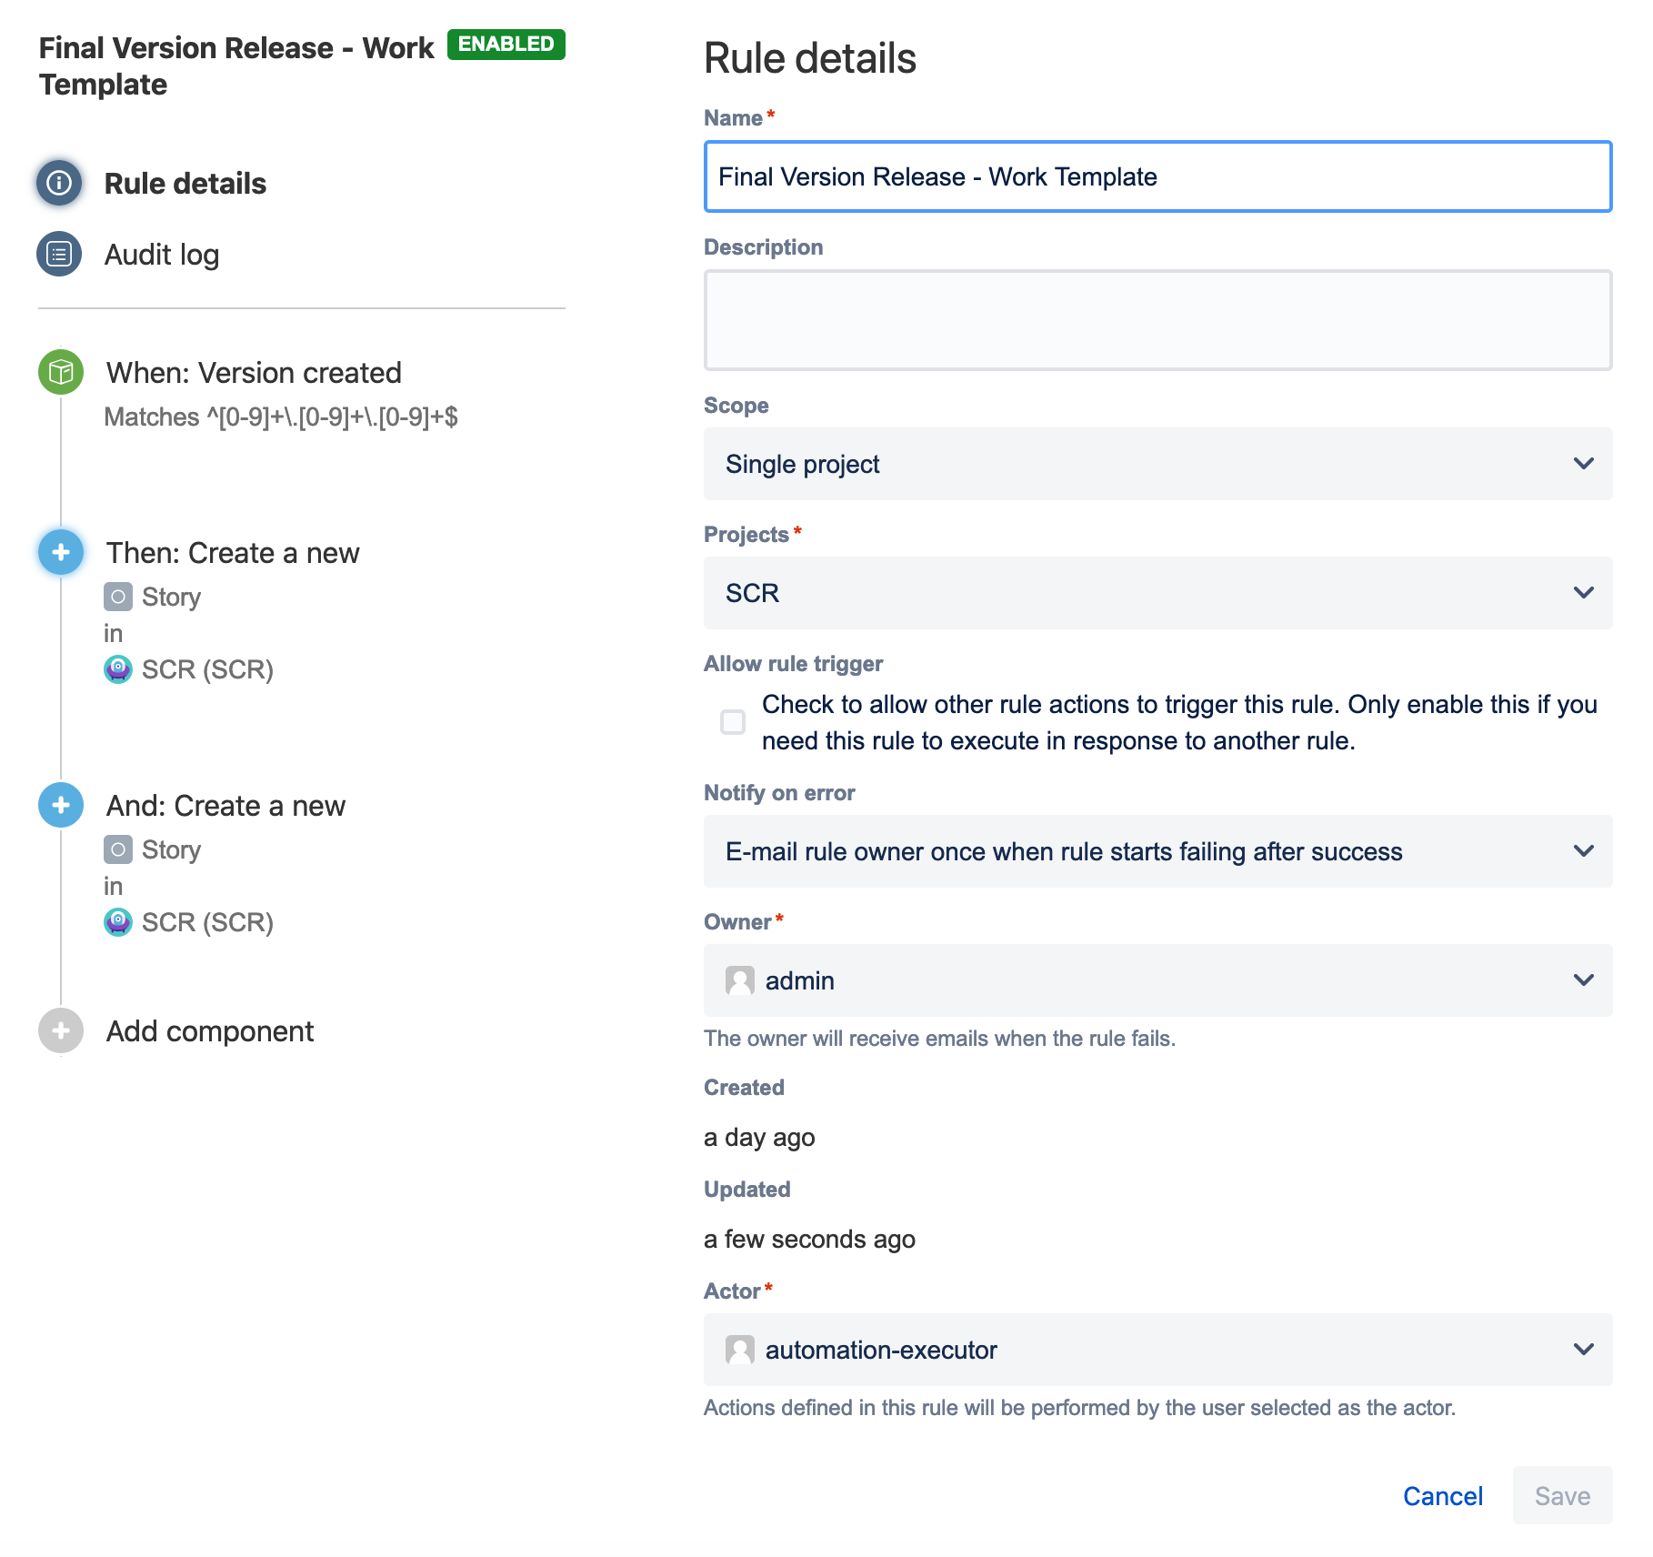Click into the Description text area
Image resolution: width=1653 pixels, height=1557 pixels.
(x=1157, y=320)
